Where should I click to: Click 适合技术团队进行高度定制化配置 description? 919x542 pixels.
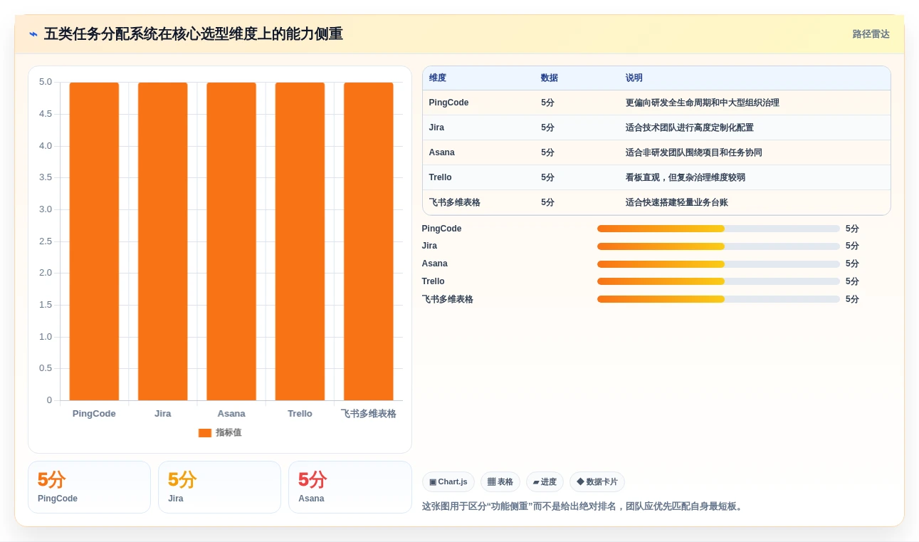690,127
